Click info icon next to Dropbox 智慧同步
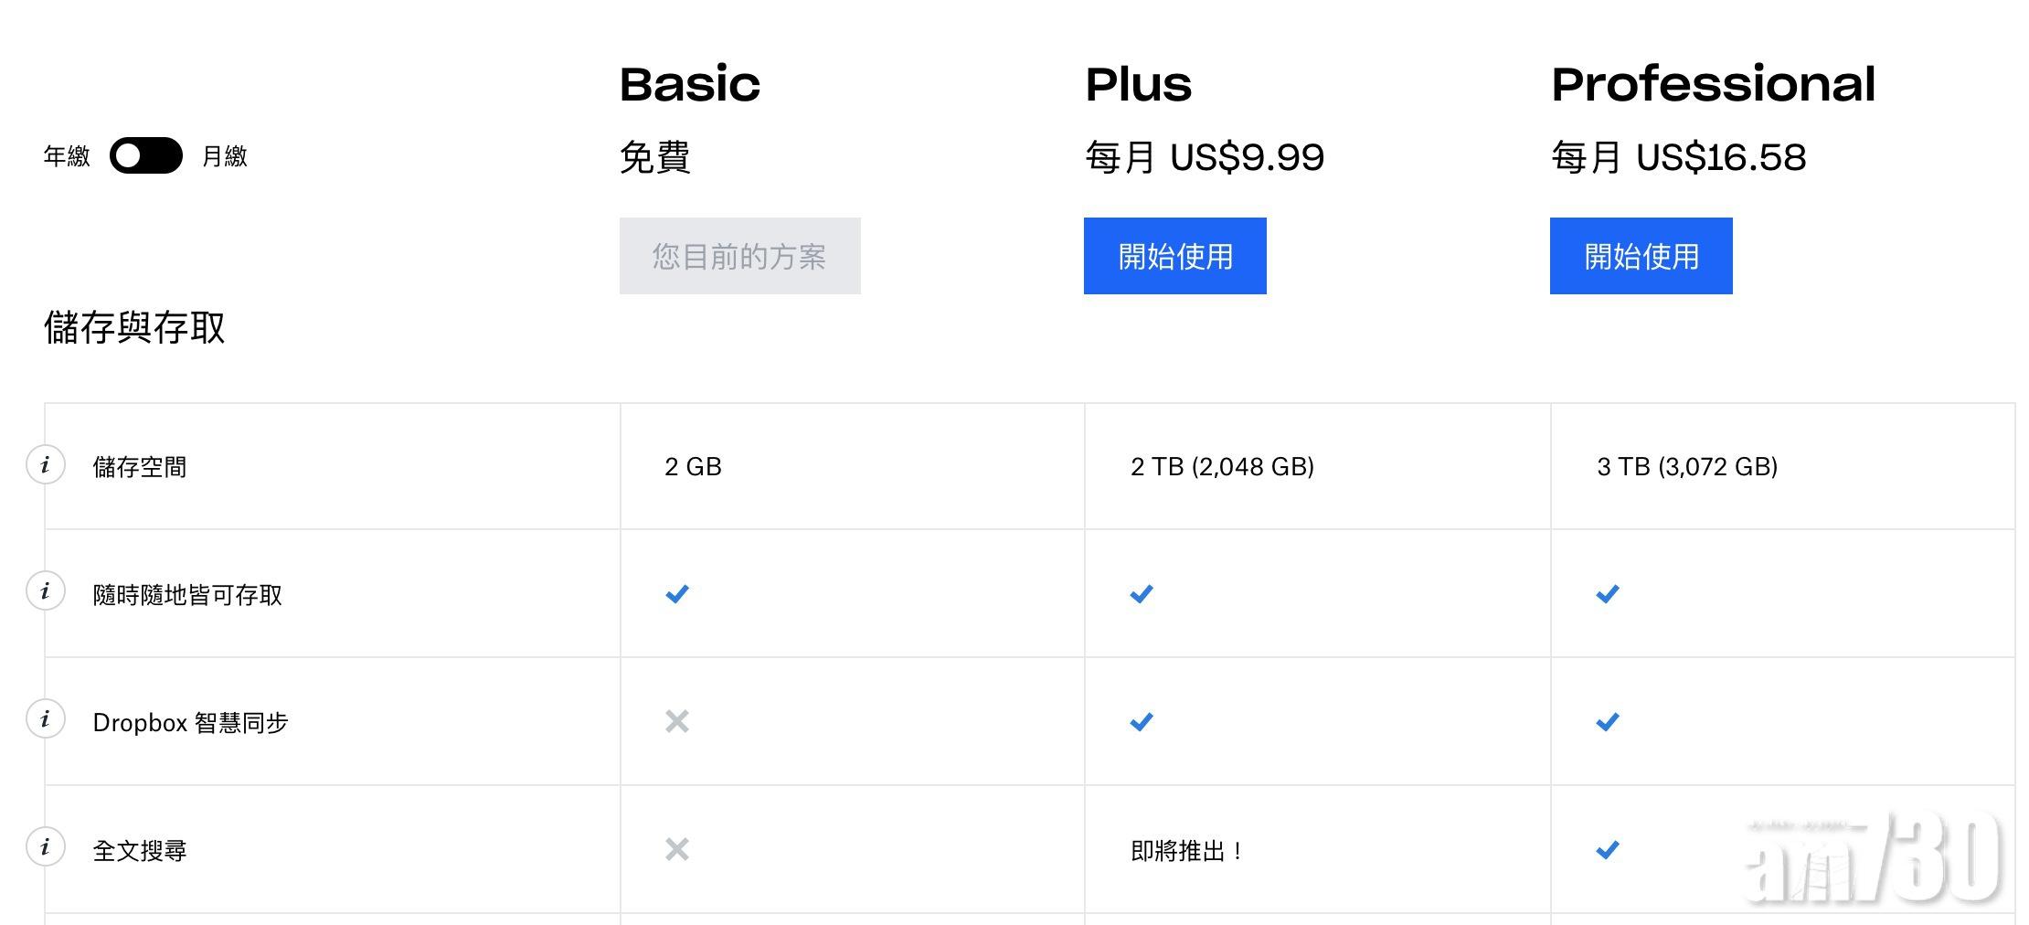 (x=45, y=719)
